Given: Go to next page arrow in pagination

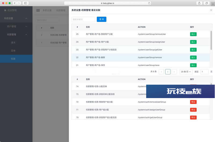Looking at the screenshot, I should pyautogui.click(x=174, y=72).
